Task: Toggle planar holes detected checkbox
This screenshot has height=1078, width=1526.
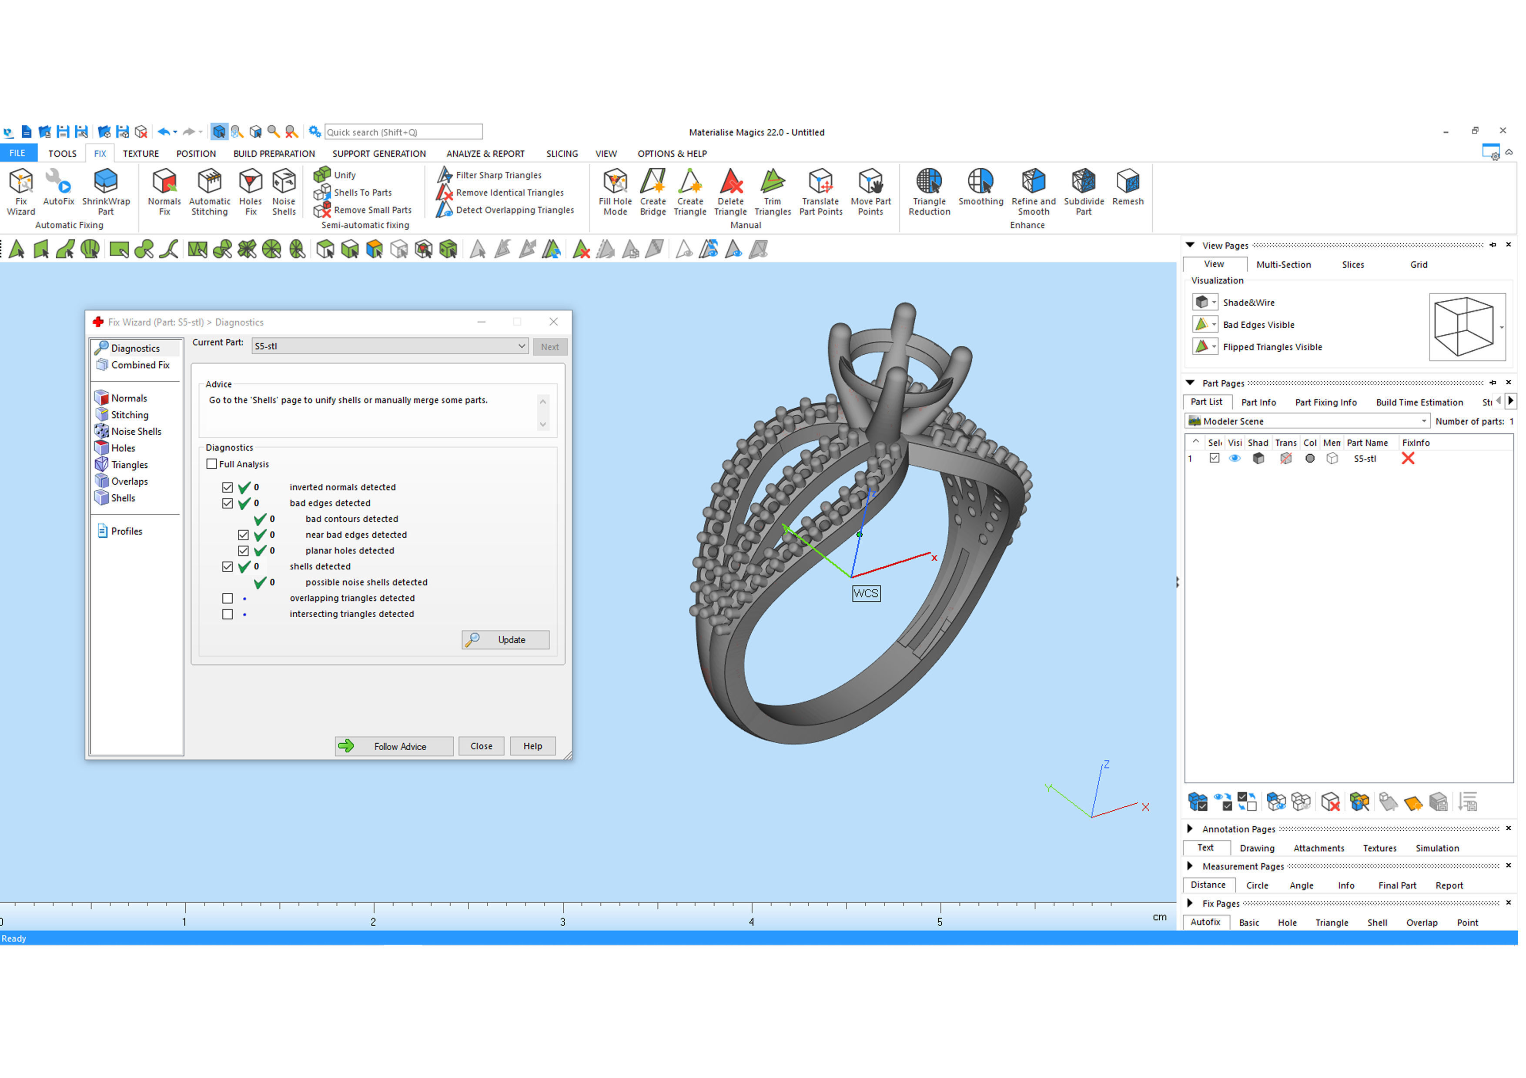Action: (243, 551)
